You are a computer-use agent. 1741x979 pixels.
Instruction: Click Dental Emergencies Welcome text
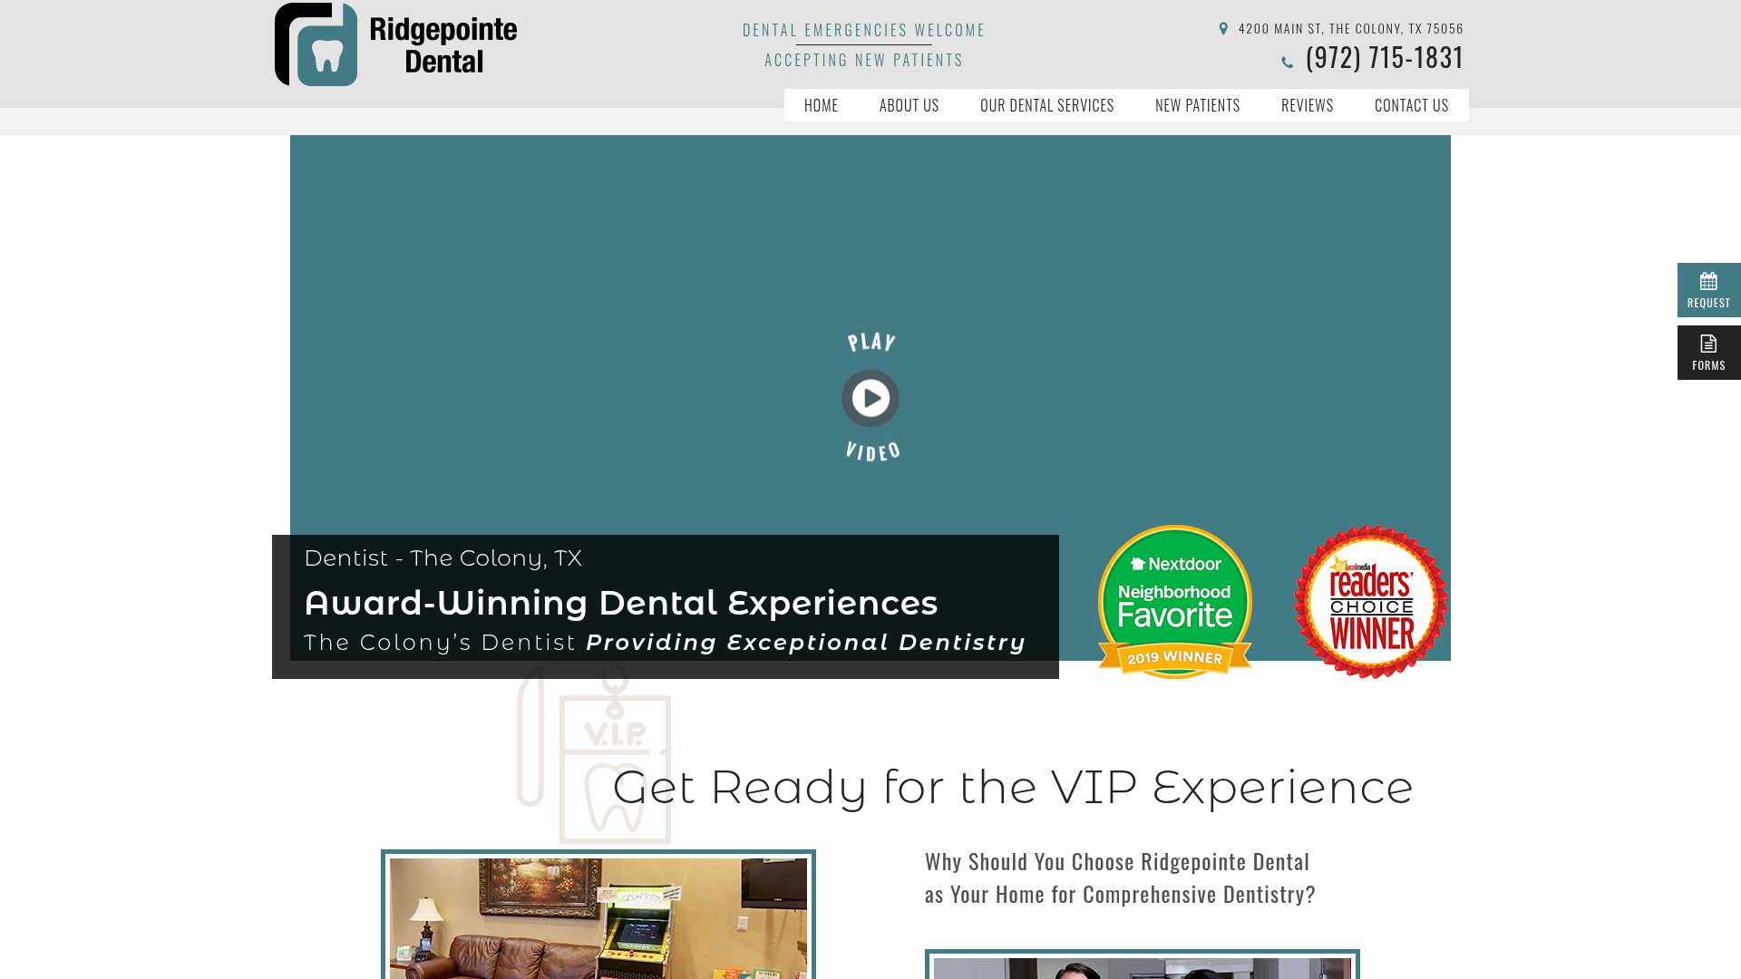click(864, 30)
